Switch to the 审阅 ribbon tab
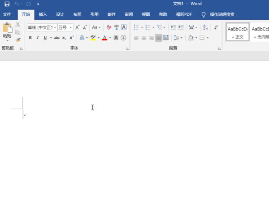Viewport: 269px width, 202px height. (129, 14)
